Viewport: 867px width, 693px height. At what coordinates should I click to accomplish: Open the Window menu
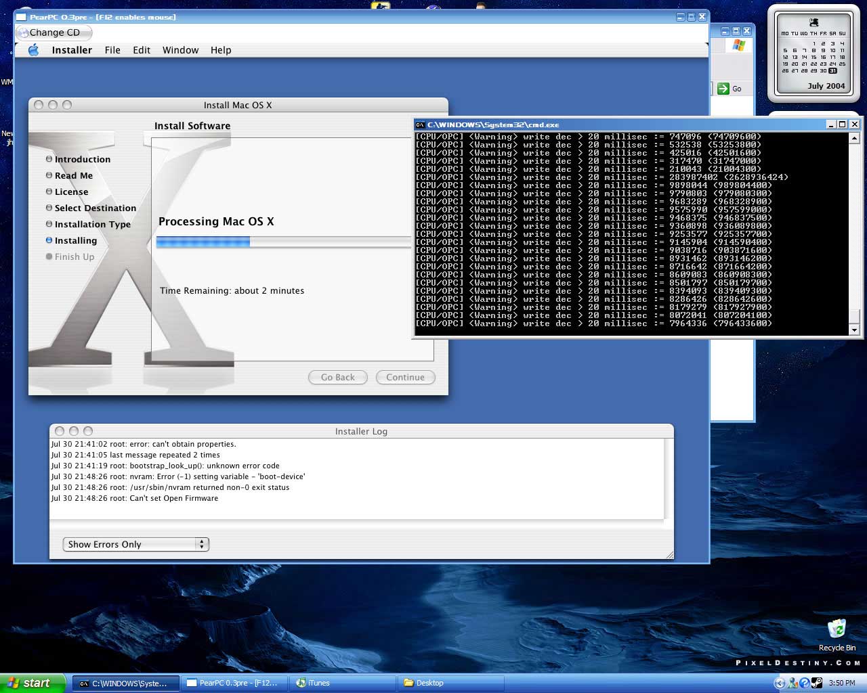(180, 49)
